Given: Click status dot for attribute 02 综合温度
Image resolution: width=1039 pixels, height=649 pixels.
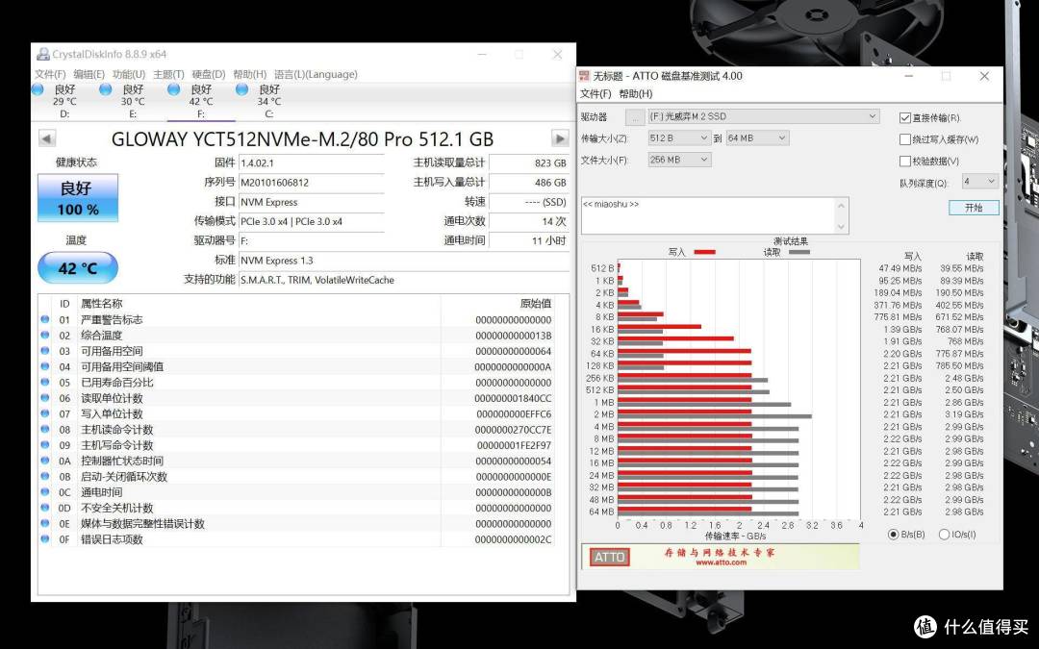Looking at the screenshot, I should tap(45, 336).
